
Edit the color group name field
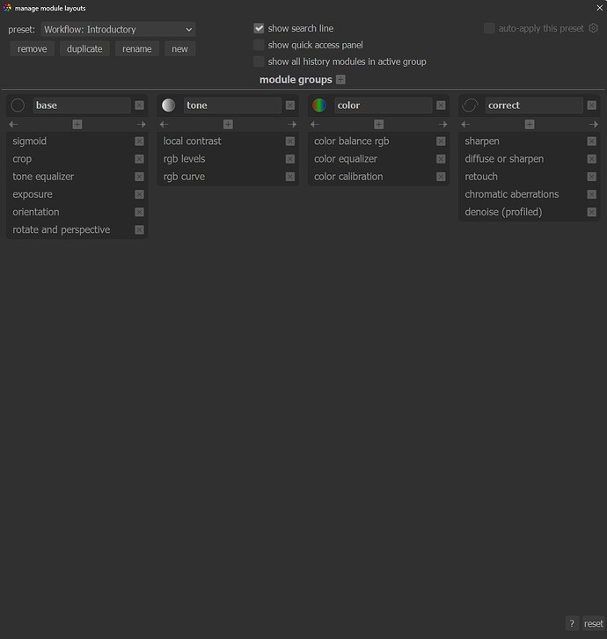click(383, 105)
